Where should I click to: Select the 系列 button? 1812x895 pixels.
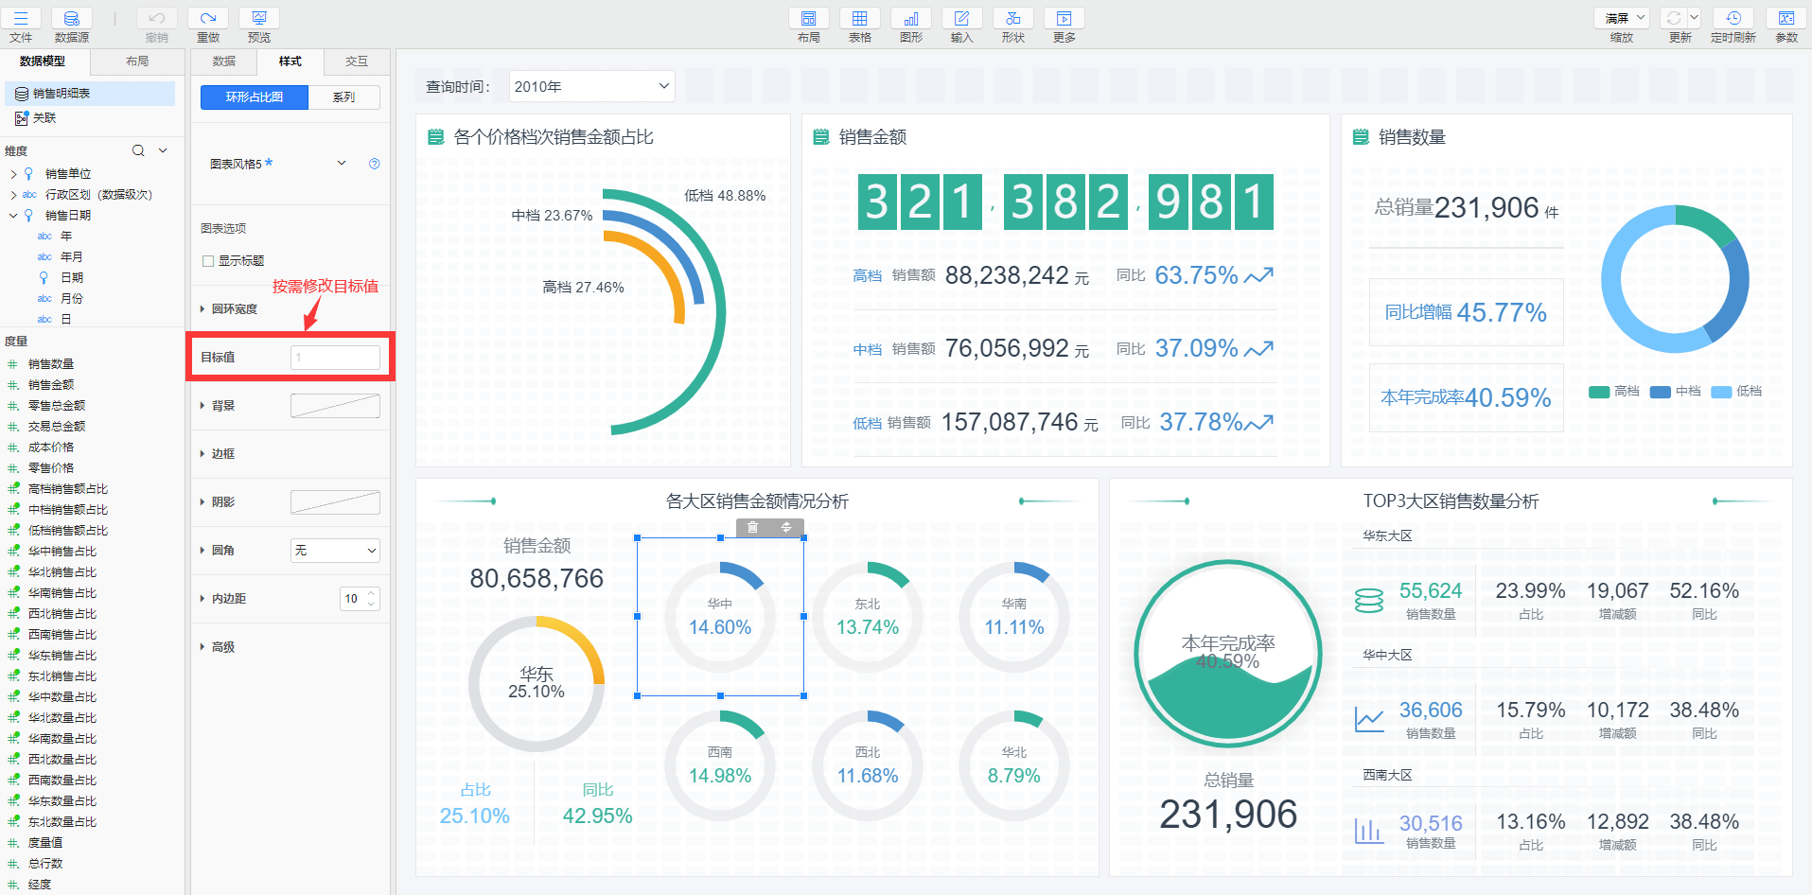[344, 97]
